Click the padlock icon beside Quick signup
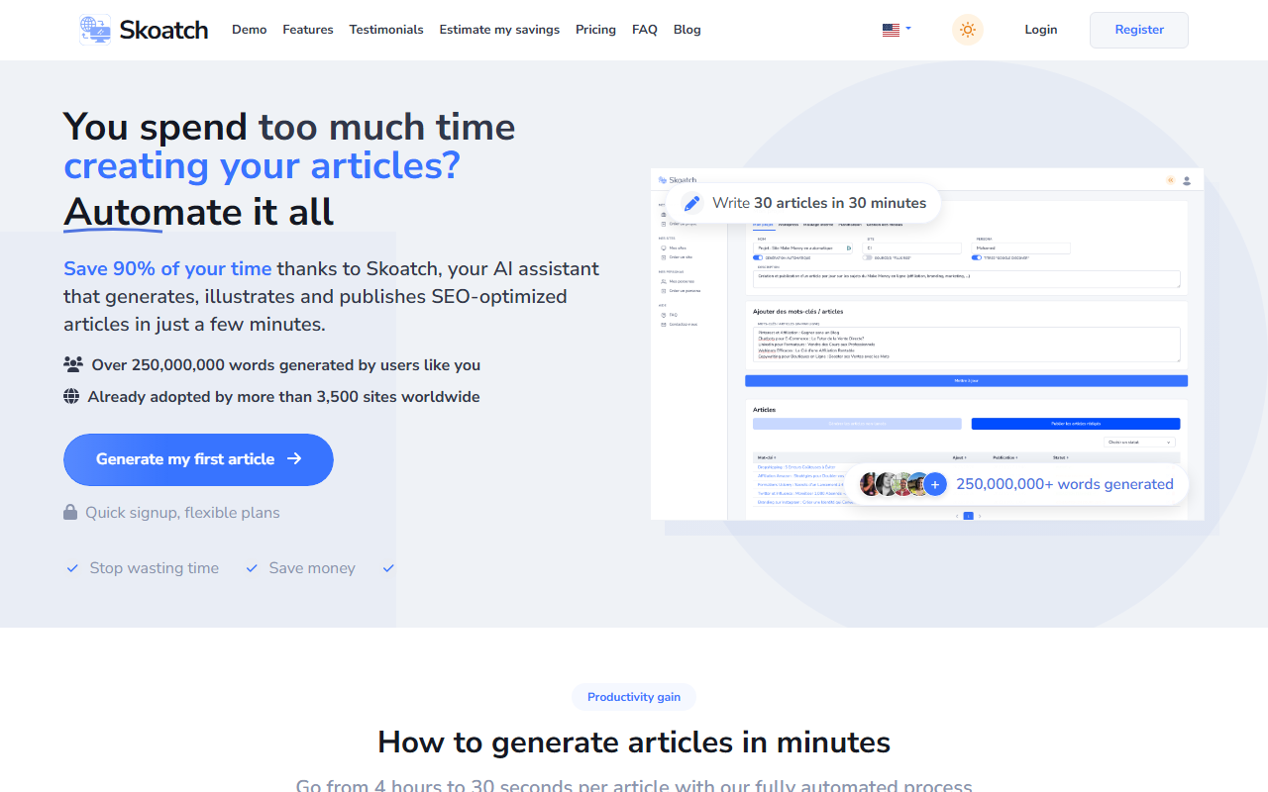This screenshot has height=792, width=1268. pyautogui.click(x=70, y=513)
